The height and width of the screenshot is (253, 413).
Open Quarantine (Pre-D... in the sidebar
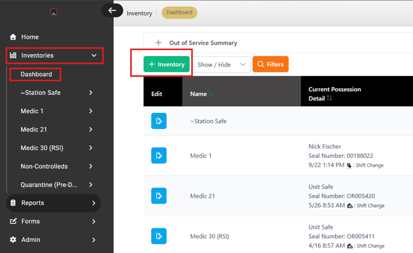[49, 185]
